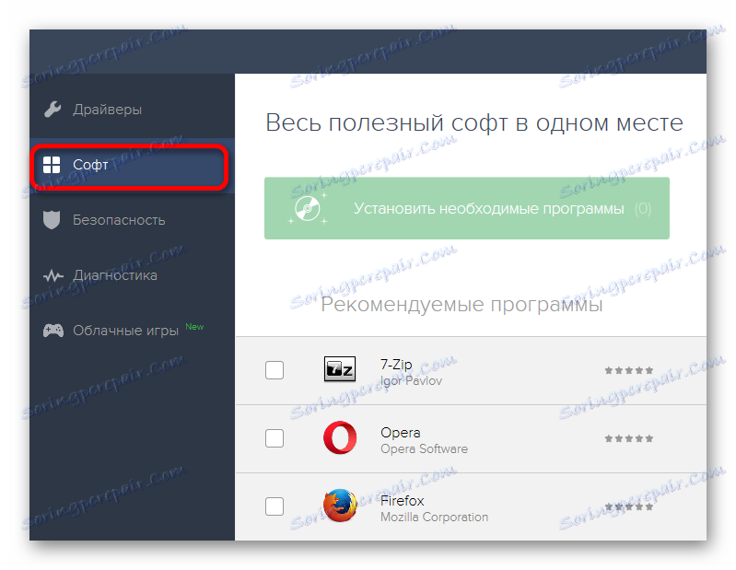This screenshot has height=570, width=736.
Task: Open Облачные игры in the sidebar
Action: click(x=132, y=331)
